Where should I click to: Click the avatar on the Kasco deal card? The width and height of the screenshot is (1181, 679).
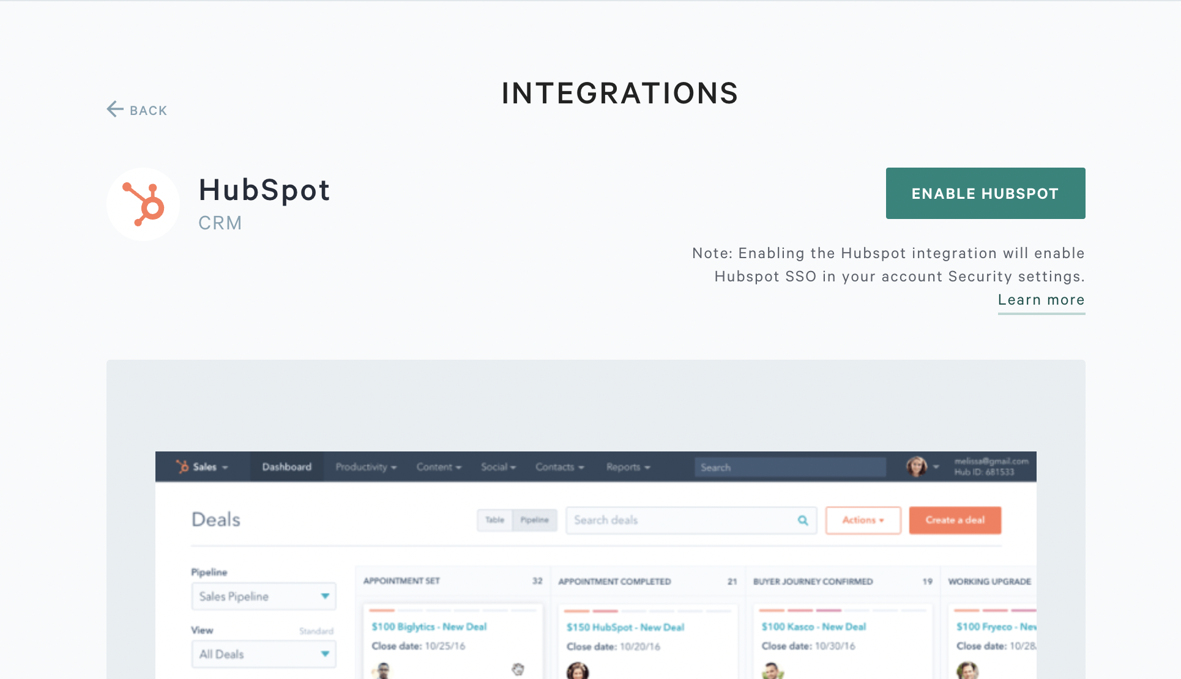click(x=772, y=670)
